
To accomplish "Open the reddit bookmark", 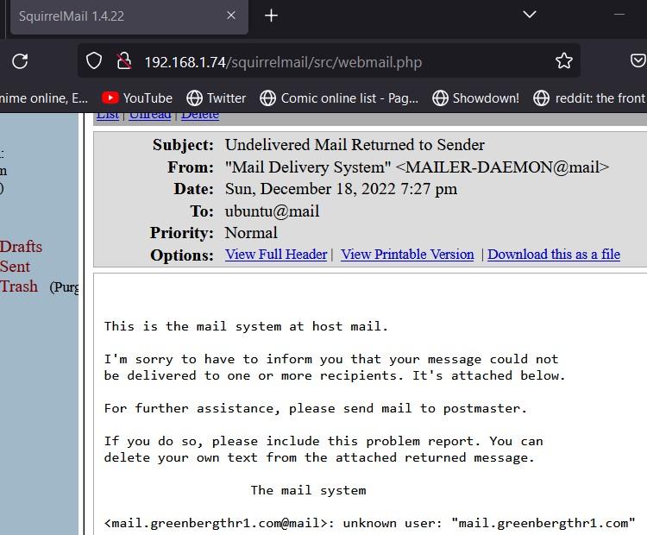I will point(590,98).
